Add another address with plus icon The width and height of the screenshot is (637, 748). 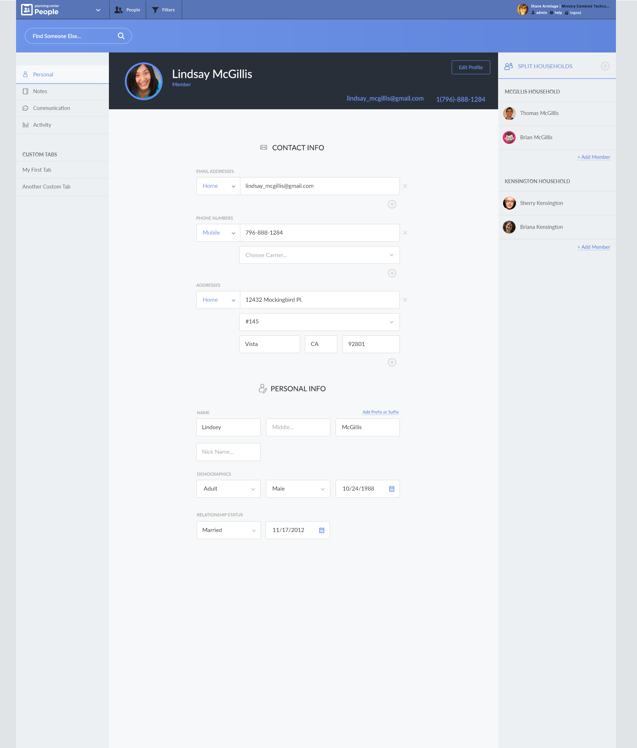point(392,362)
